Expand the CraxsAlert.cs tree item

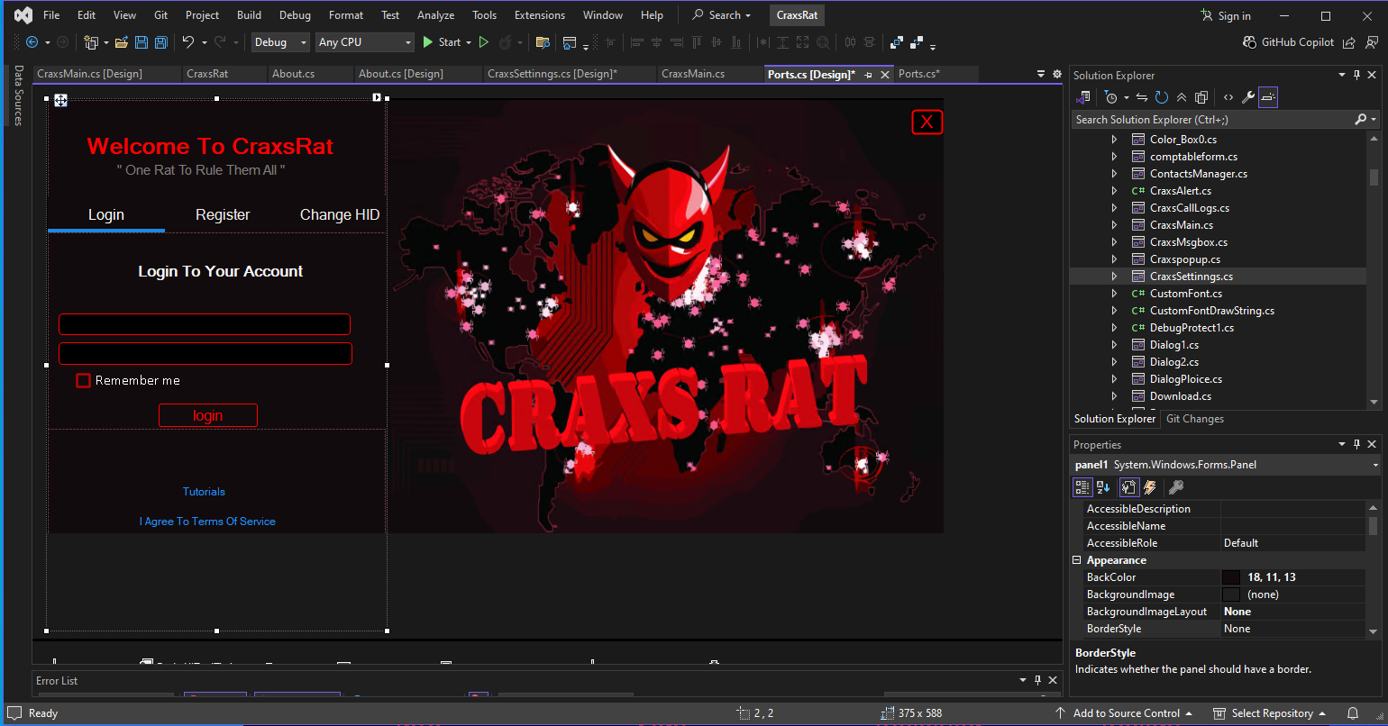[1114, 190]
